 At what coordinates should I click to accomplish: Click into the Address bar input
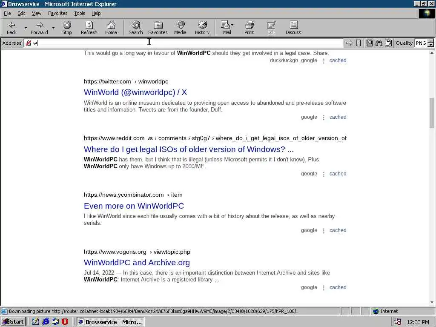pyautogui.click(x=184, y=43)
